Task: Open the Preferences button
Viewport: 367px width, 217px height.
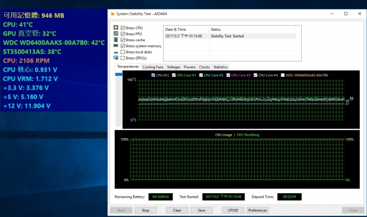Action: tap(257, 210)
